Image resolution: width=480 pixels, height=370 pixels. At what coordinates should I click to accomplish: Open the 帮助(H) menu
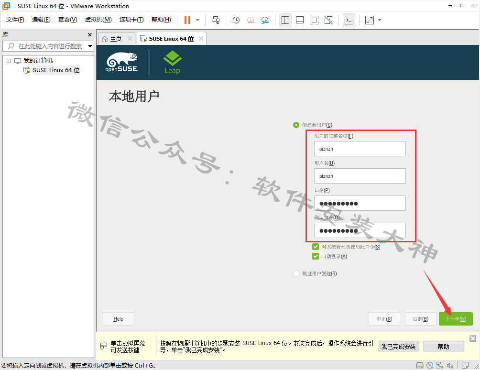(x=161, y=20)
